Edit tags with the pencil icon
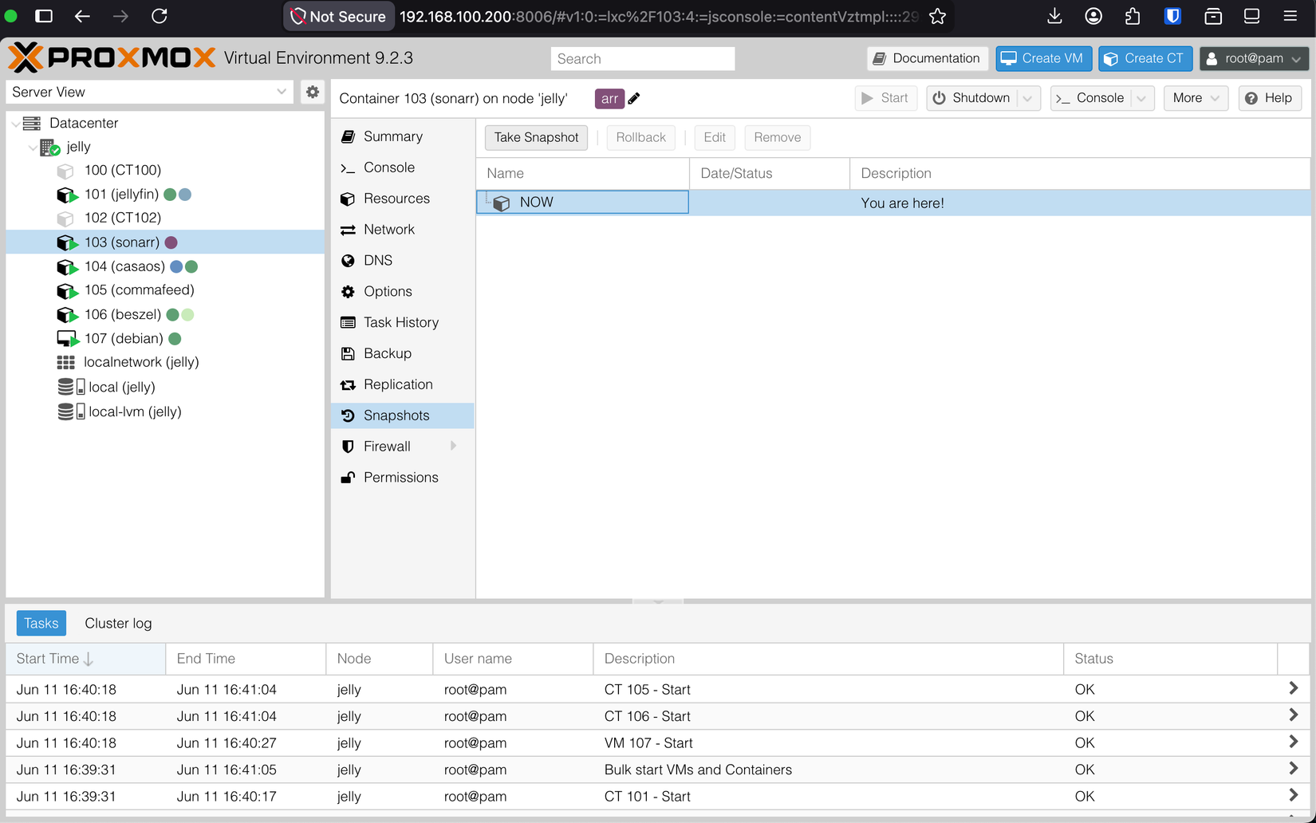 click(634, 98)
